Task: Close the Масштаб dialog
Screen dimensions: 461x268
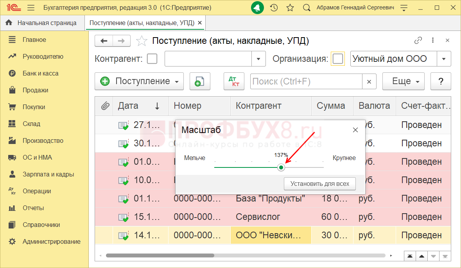Action: pos(355,130)
